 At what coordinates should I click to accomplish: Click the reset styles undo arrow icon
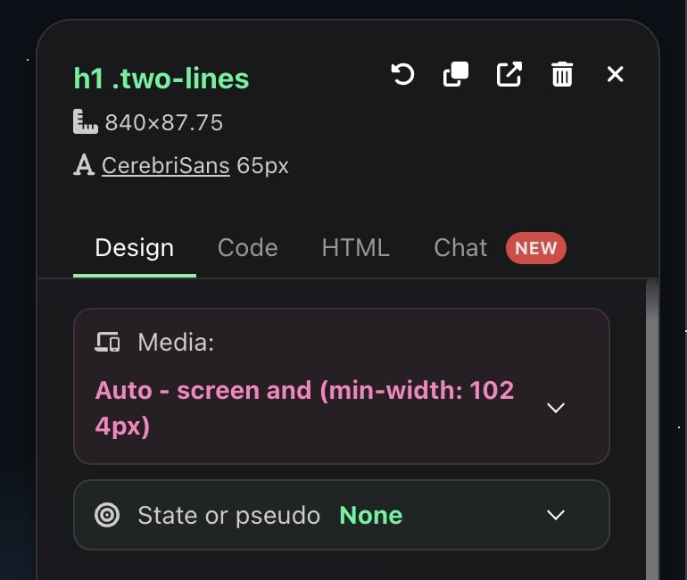(403, 74)
